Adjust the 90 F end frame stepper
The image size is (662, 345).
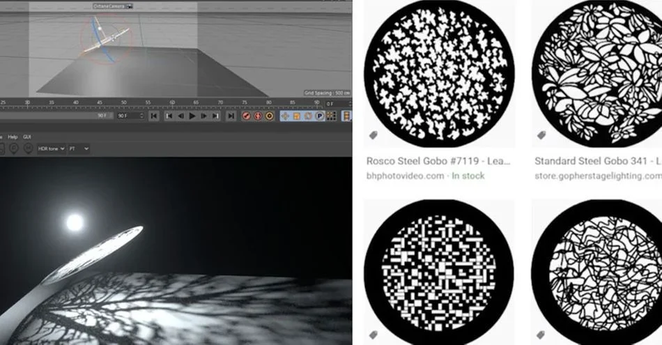(141, 116)
